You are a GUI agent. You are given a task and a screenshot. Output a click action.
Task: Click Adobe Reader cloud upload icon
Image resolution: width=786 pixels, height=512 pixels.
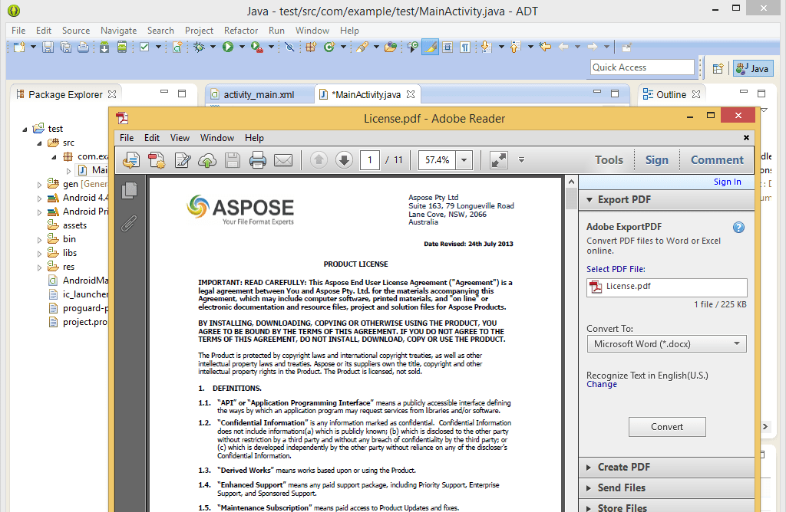click(207, 160)
